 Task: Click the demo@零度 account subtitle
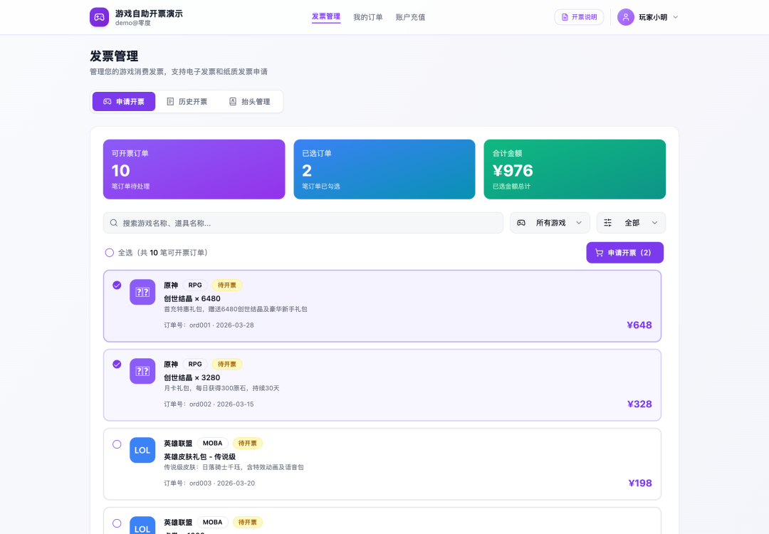point(133,23)
